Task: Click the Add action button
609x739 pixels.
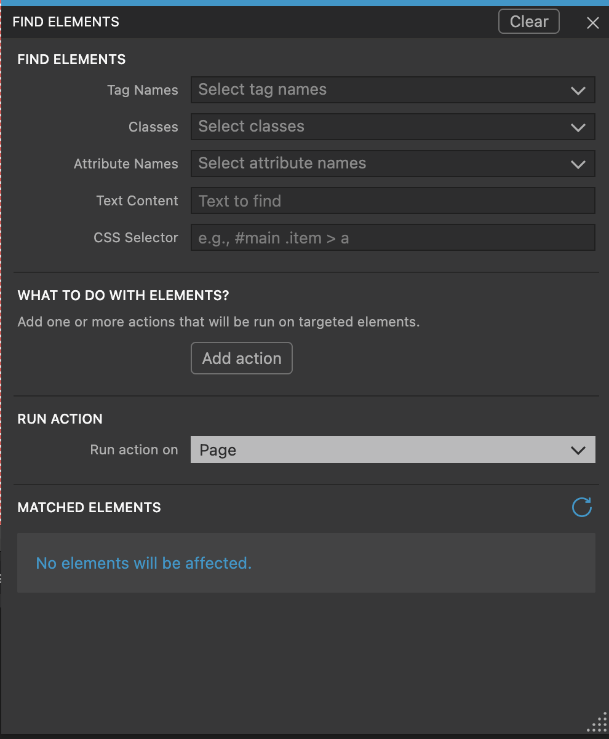Action: click(242, 358)
